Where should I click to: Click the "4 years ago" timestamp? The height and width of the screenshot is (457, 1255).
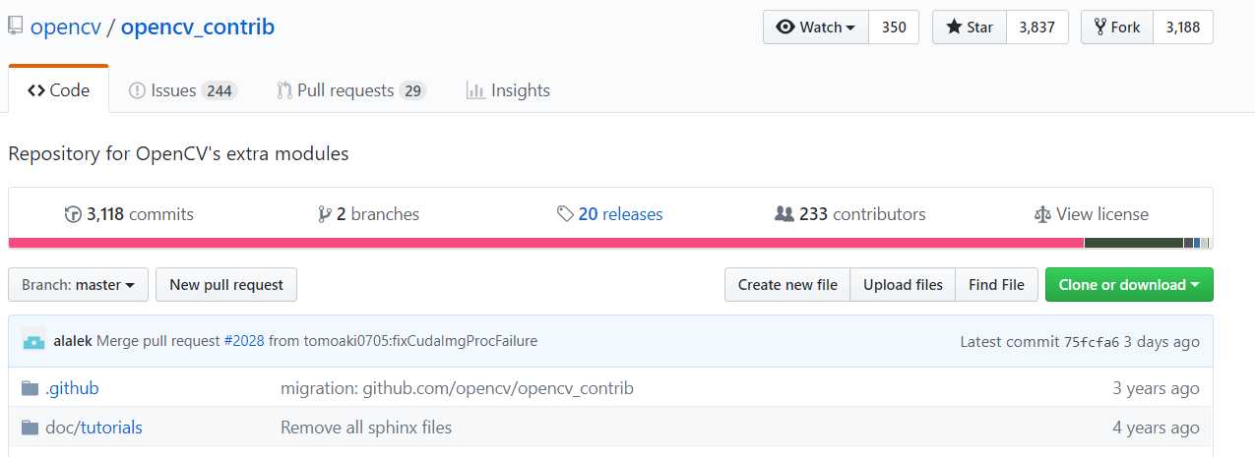(x=1156, y=428)
